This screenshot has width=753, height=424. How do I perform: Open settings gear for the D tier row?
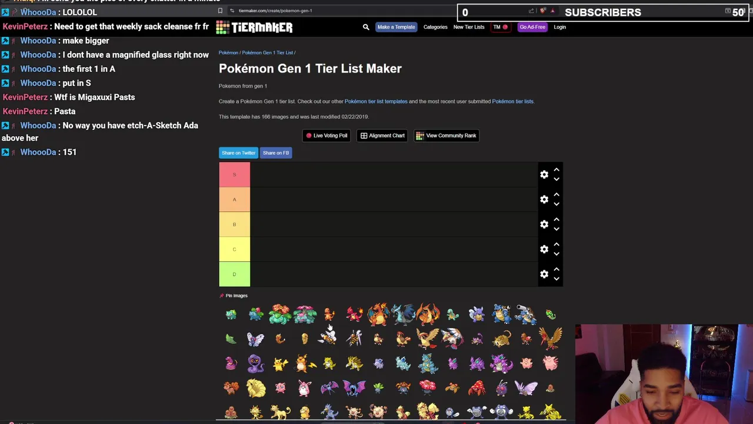point(544,274)
